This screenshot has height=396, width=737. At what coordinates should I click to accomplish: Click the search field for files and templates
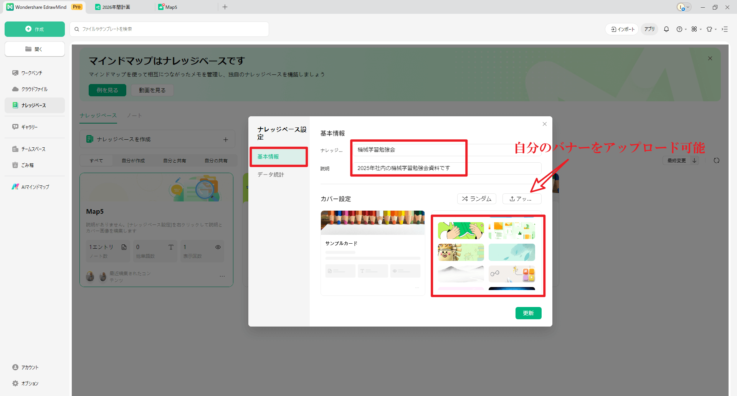(169, 29)
